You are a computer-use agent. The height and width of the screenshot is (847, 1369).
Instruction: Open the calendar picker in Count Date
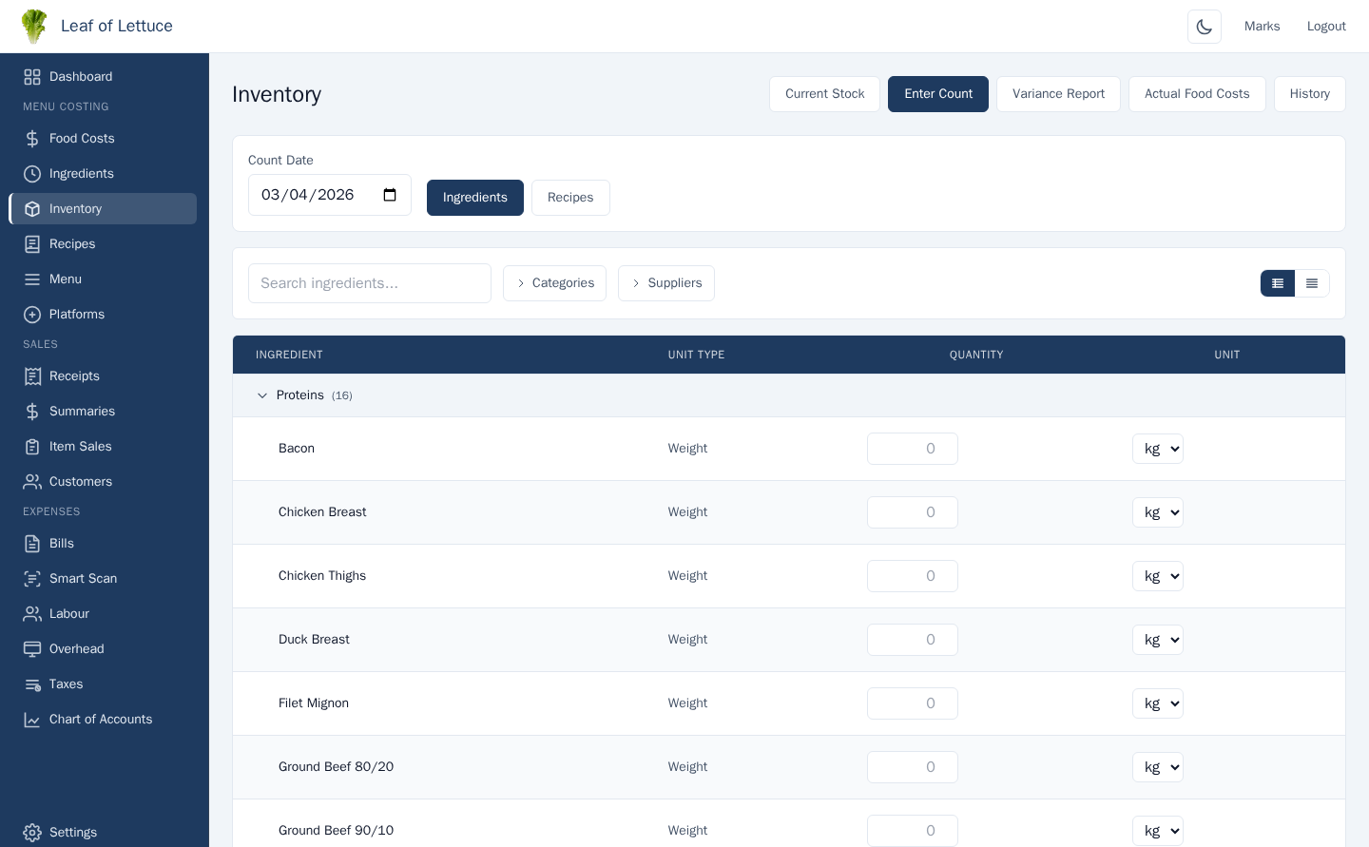pyautogui.click(x=390, y=195)
